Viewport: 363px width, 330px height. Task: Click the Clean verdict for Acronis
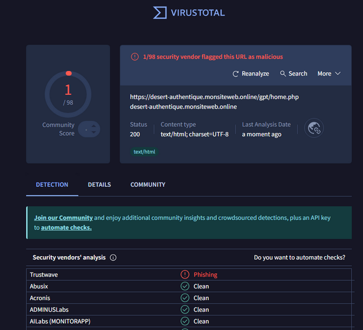tap(201, 298)
